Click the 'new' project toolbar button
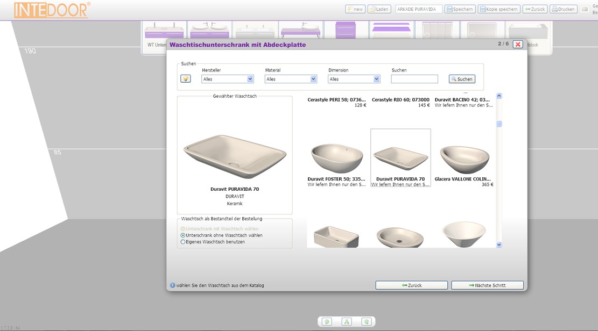Image resolution: width=598 pixels, height=331 pixels. click(355, 9)
